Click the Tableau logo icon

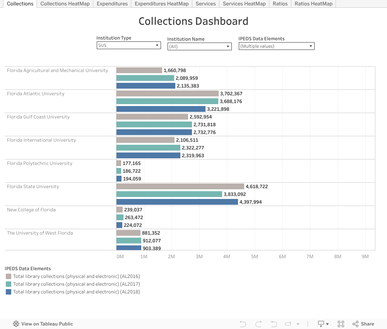click(x=16, y=324)
